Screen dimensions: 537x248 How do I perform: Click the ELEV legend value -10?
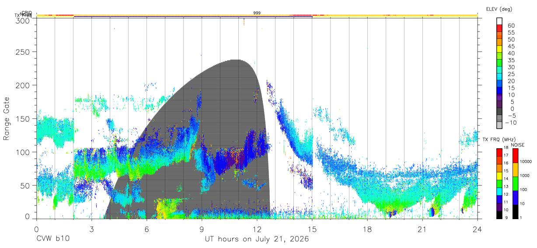coord(512,122)
